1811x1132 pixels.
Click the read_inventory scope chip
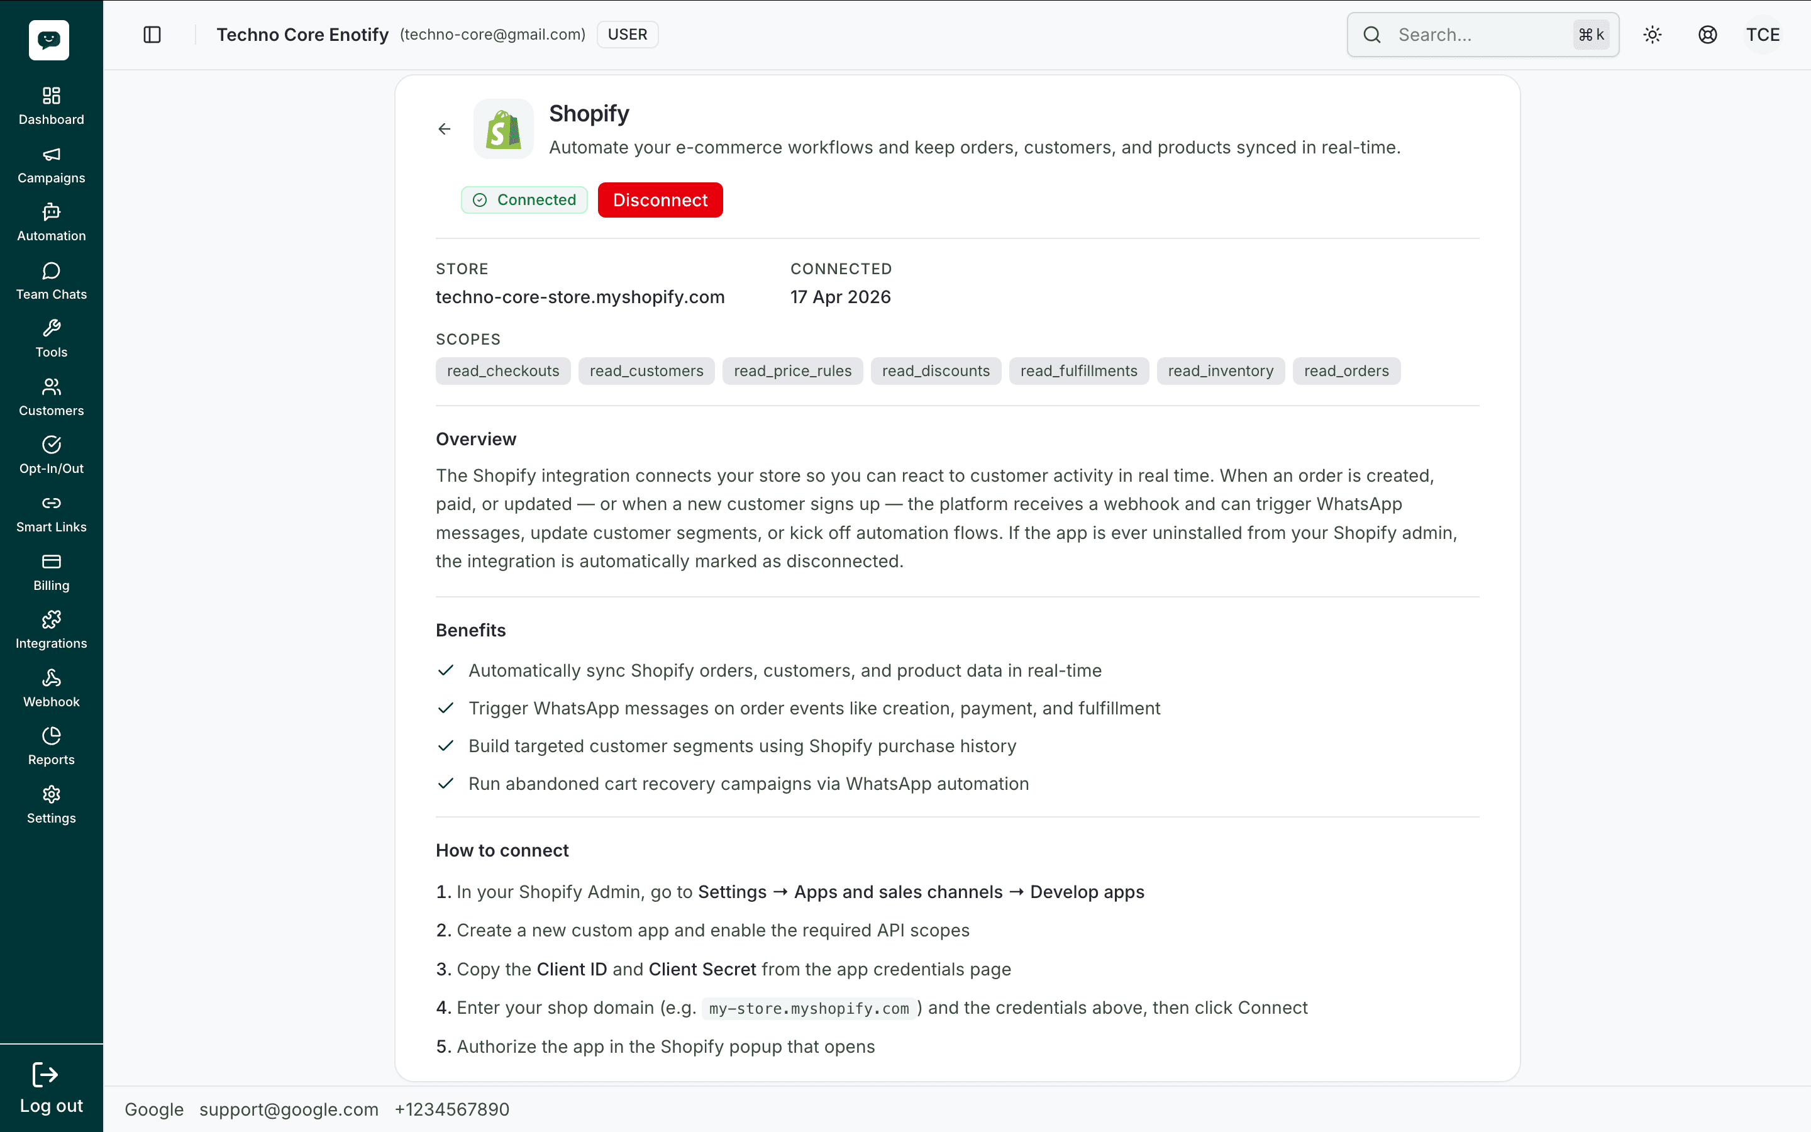pos(1221,370)
